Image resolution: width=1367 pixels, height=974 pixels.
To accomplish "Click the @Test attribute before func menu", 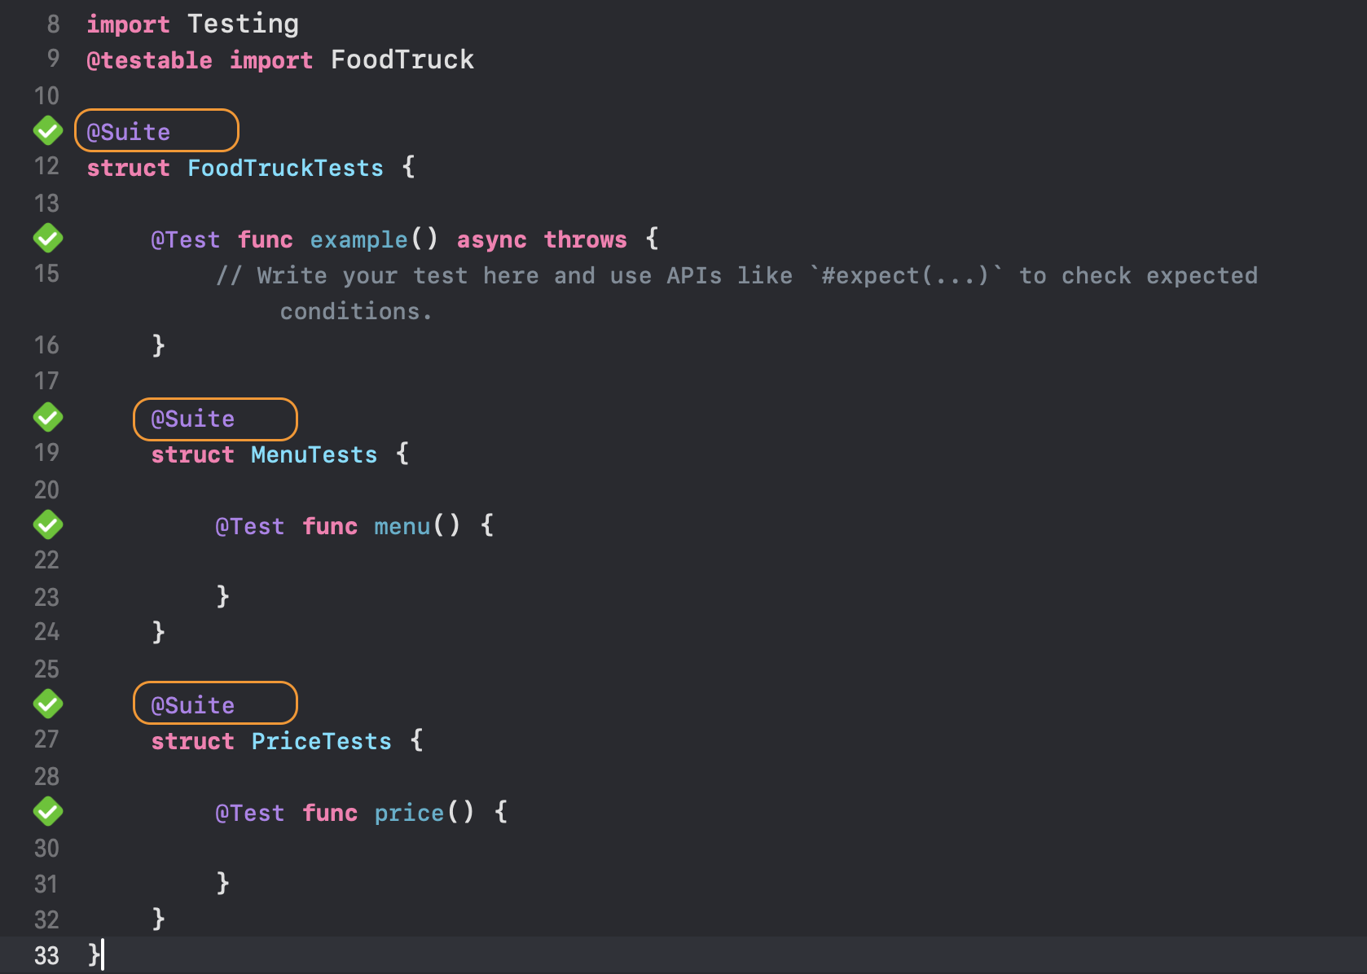I will 249,526.
